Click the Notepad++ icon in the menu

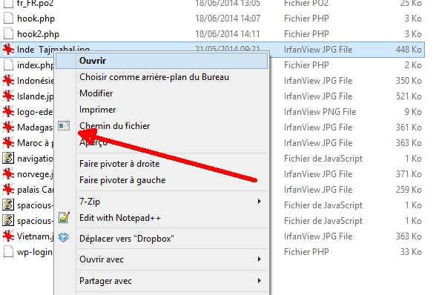click(x=64, y=217)
